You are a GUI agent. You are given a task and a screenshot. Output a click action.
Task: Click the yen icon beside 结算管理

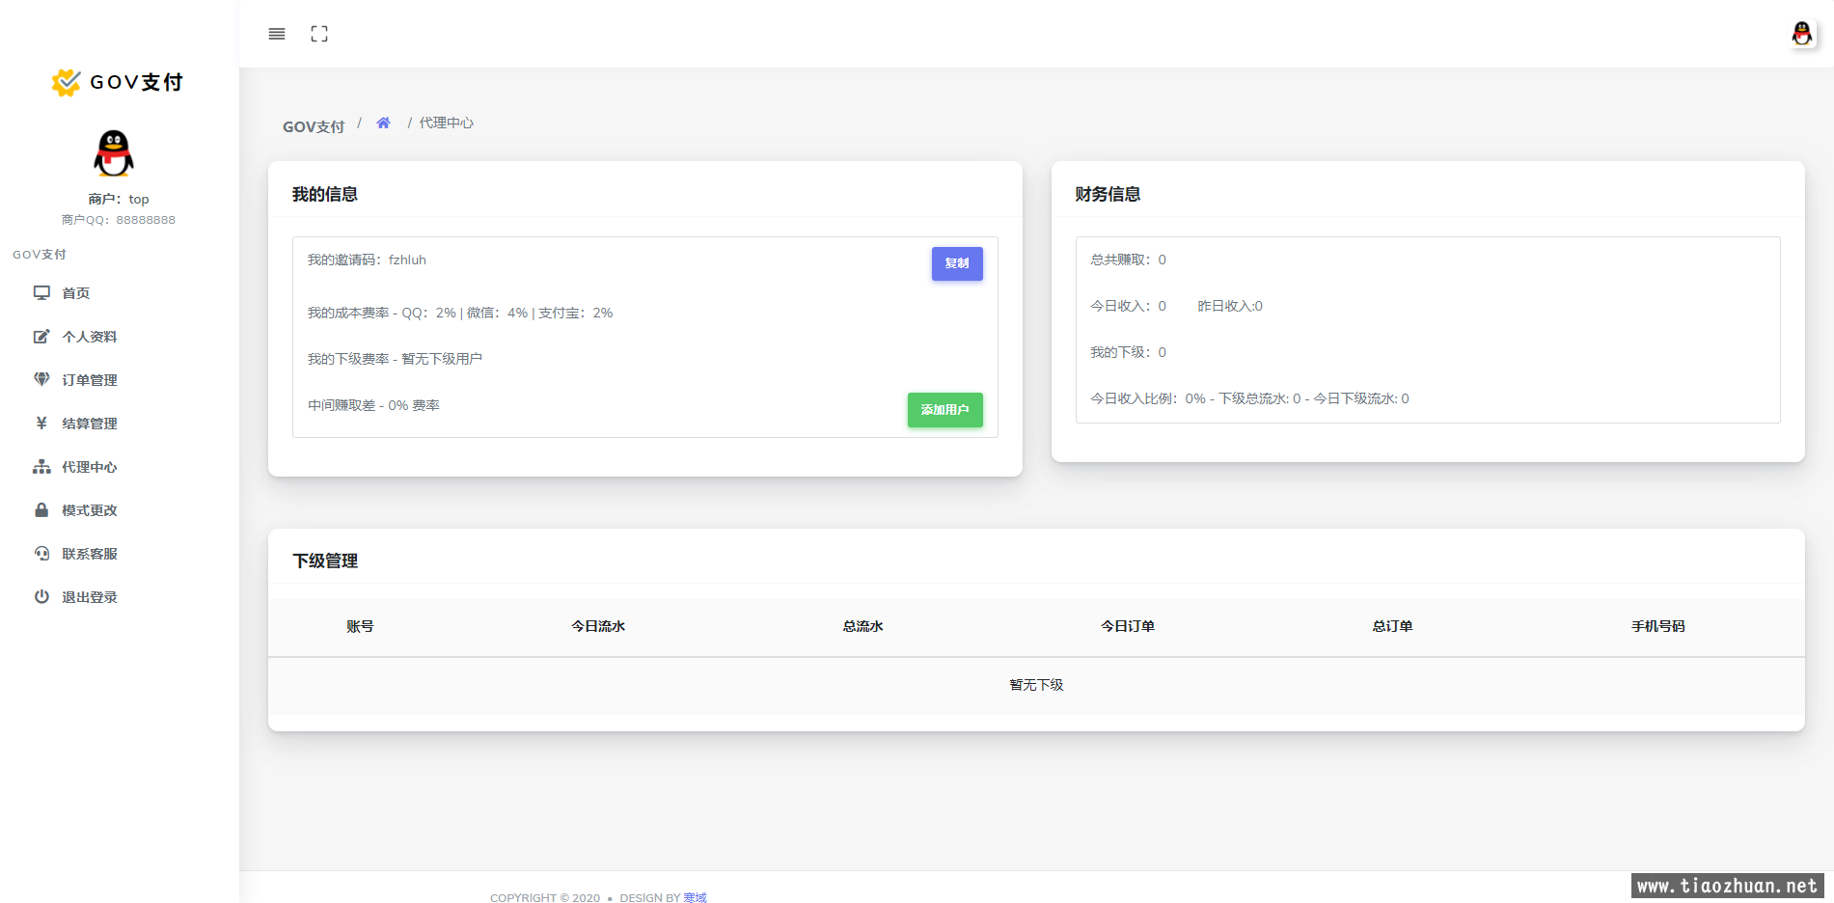pos(41,423)
